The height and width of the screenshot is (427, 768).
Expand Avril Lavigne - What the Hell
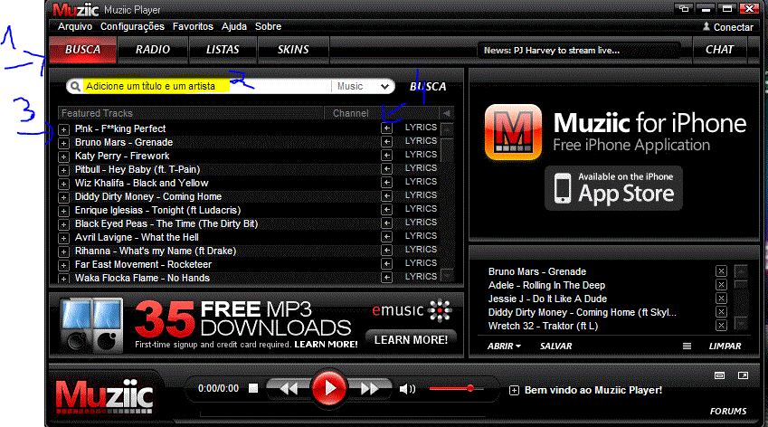click(x=63, y=239)
